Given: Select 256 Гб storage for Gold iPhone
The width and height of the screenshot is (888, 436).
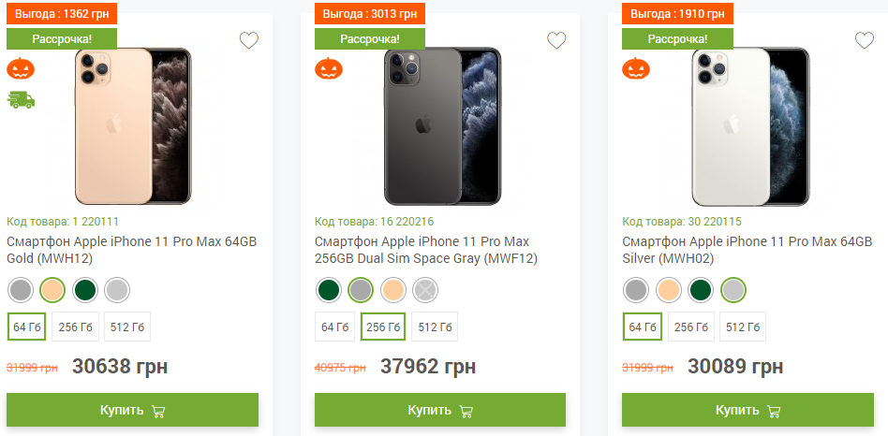Looking at the screenshot, I should [77, 327].
